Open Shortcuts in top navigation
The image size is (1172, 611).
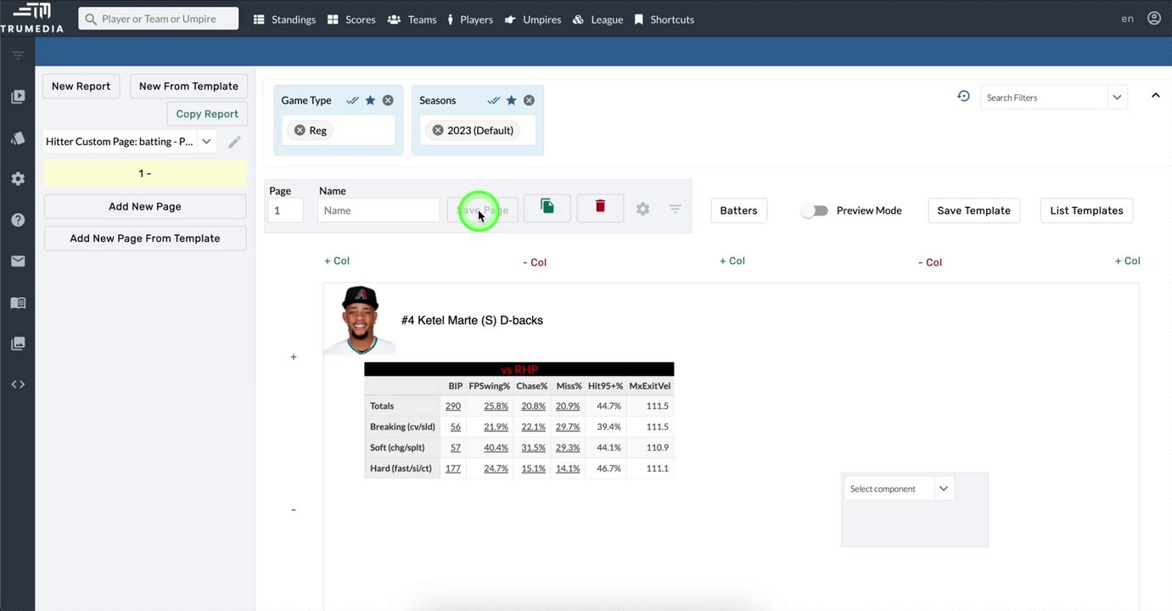click(664, 19)
